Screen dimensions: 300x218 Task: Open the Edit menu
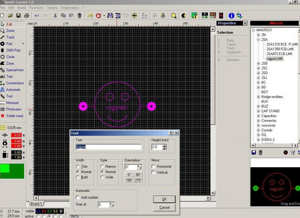point(11,8)
